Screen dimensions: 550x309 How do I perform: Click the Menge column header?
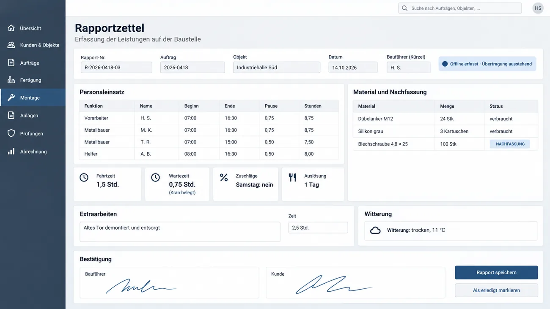pyautogui.click(x=447, y=106)
